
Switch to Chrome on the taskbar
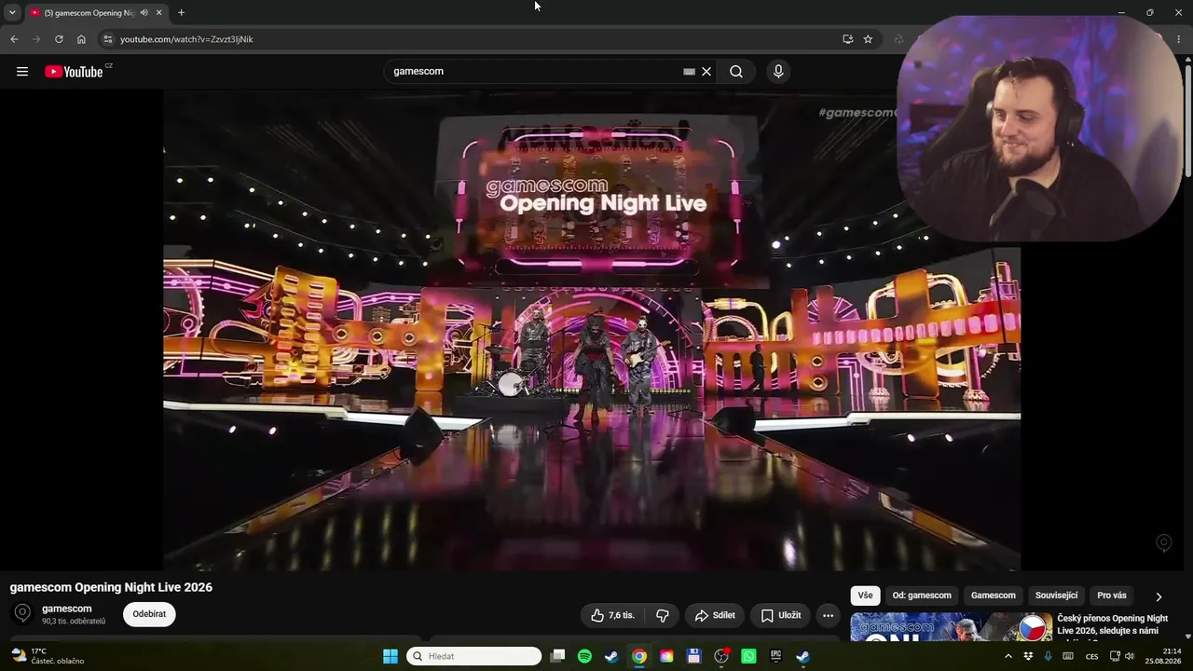coord(639,656)
